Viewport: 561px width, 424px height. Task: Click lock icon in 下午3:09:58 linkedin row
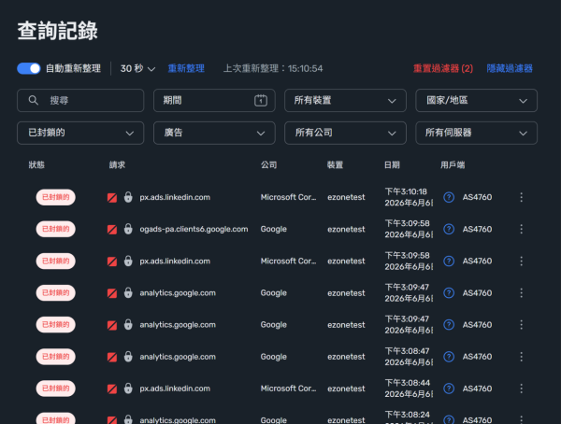128,261
